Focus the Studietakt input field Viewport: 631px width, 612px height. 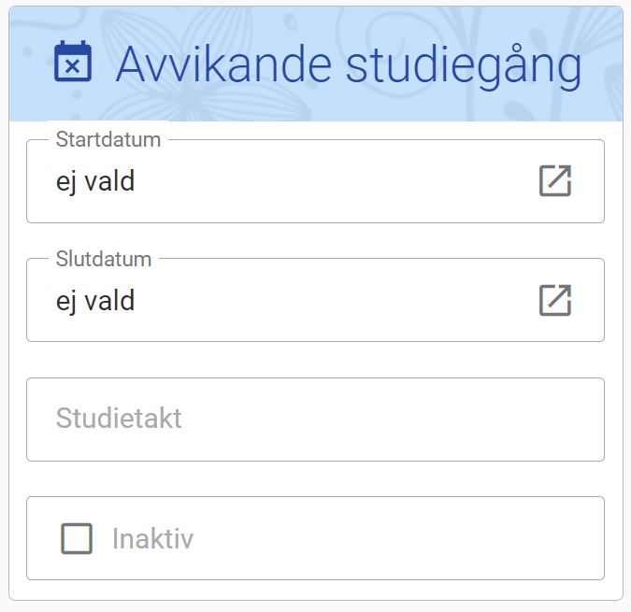click(315, 419)
